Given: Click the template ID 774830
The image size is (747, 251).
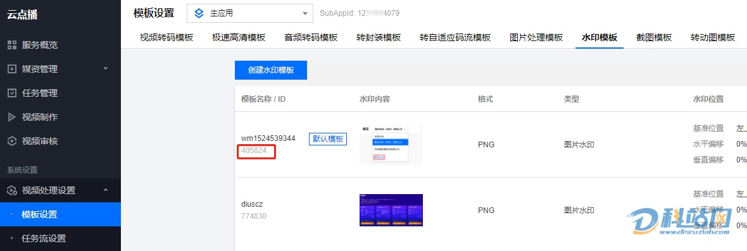Looking at the screenshot, I should pyautogui.click(x=254, y=216).
